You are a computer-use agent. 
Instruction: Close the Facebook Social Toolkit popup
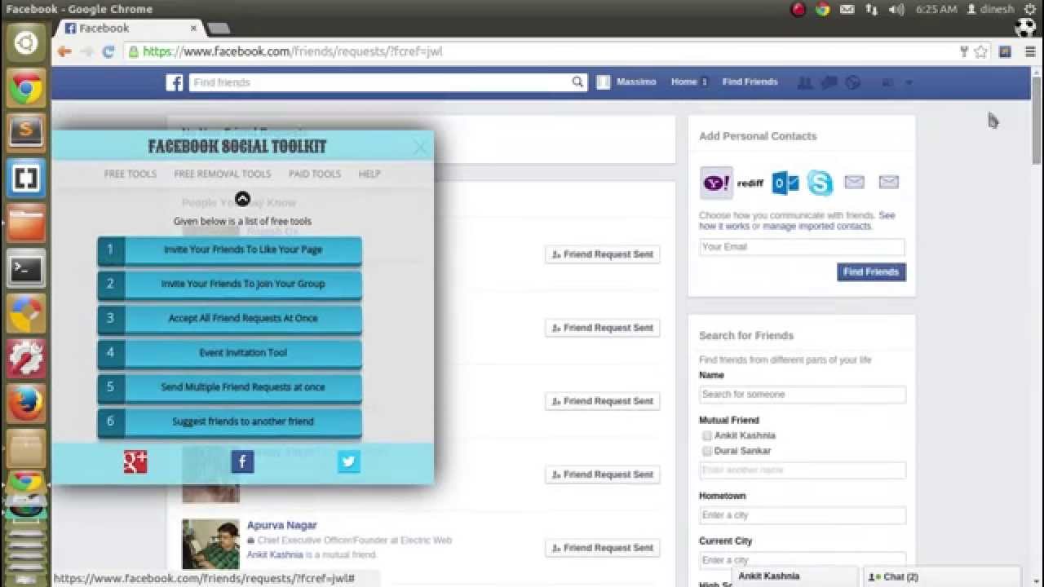coord(420,148)
